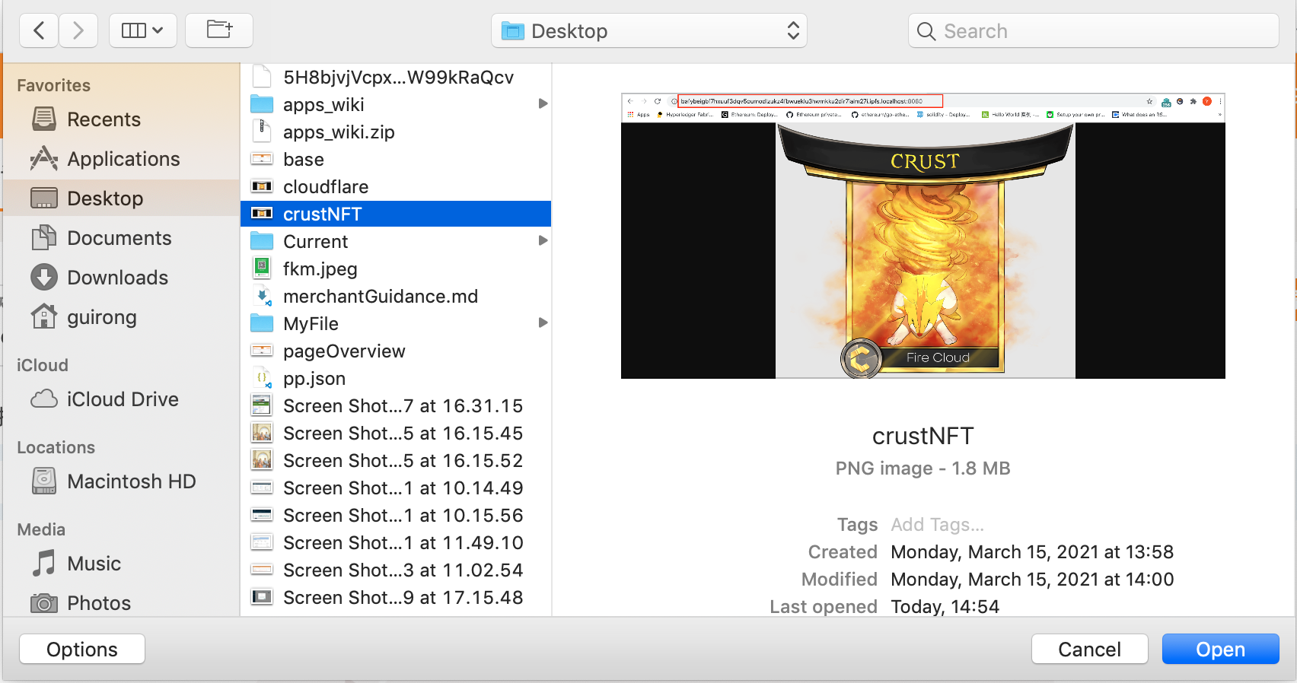Viewport: 1297px width, 683px height.
Task: Select apps_wiki.zip archive
Action: coord(396,132)
